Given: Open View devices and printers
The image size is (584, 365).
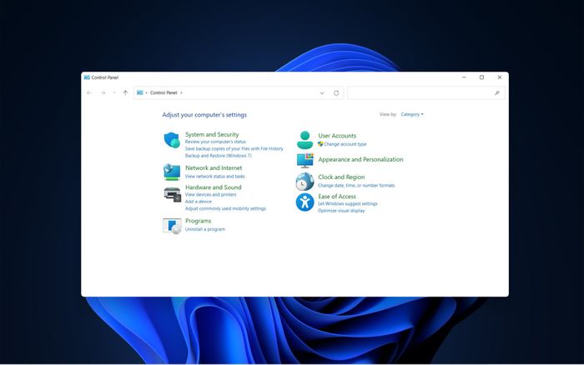Looking at the screenshot, I should [210, 195].
